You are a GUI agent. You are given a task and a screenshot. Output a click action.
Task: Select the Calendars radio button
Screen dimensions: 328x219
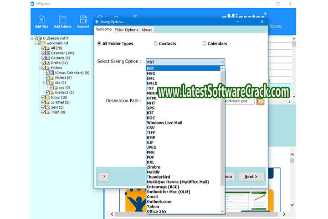coord(204,44)
